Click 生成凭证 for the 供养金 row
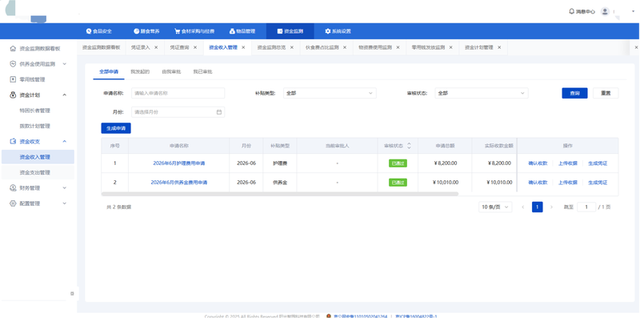 coord(598,183)
